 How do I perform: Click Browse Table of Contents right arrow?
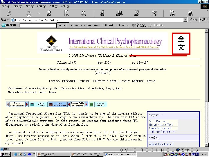(x=87, y=104)
